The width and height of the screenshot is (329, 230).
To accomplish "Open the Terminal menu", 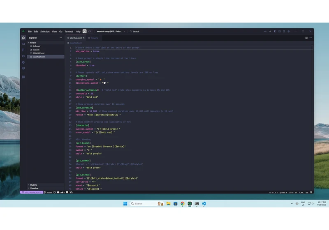I will point(69,32).
